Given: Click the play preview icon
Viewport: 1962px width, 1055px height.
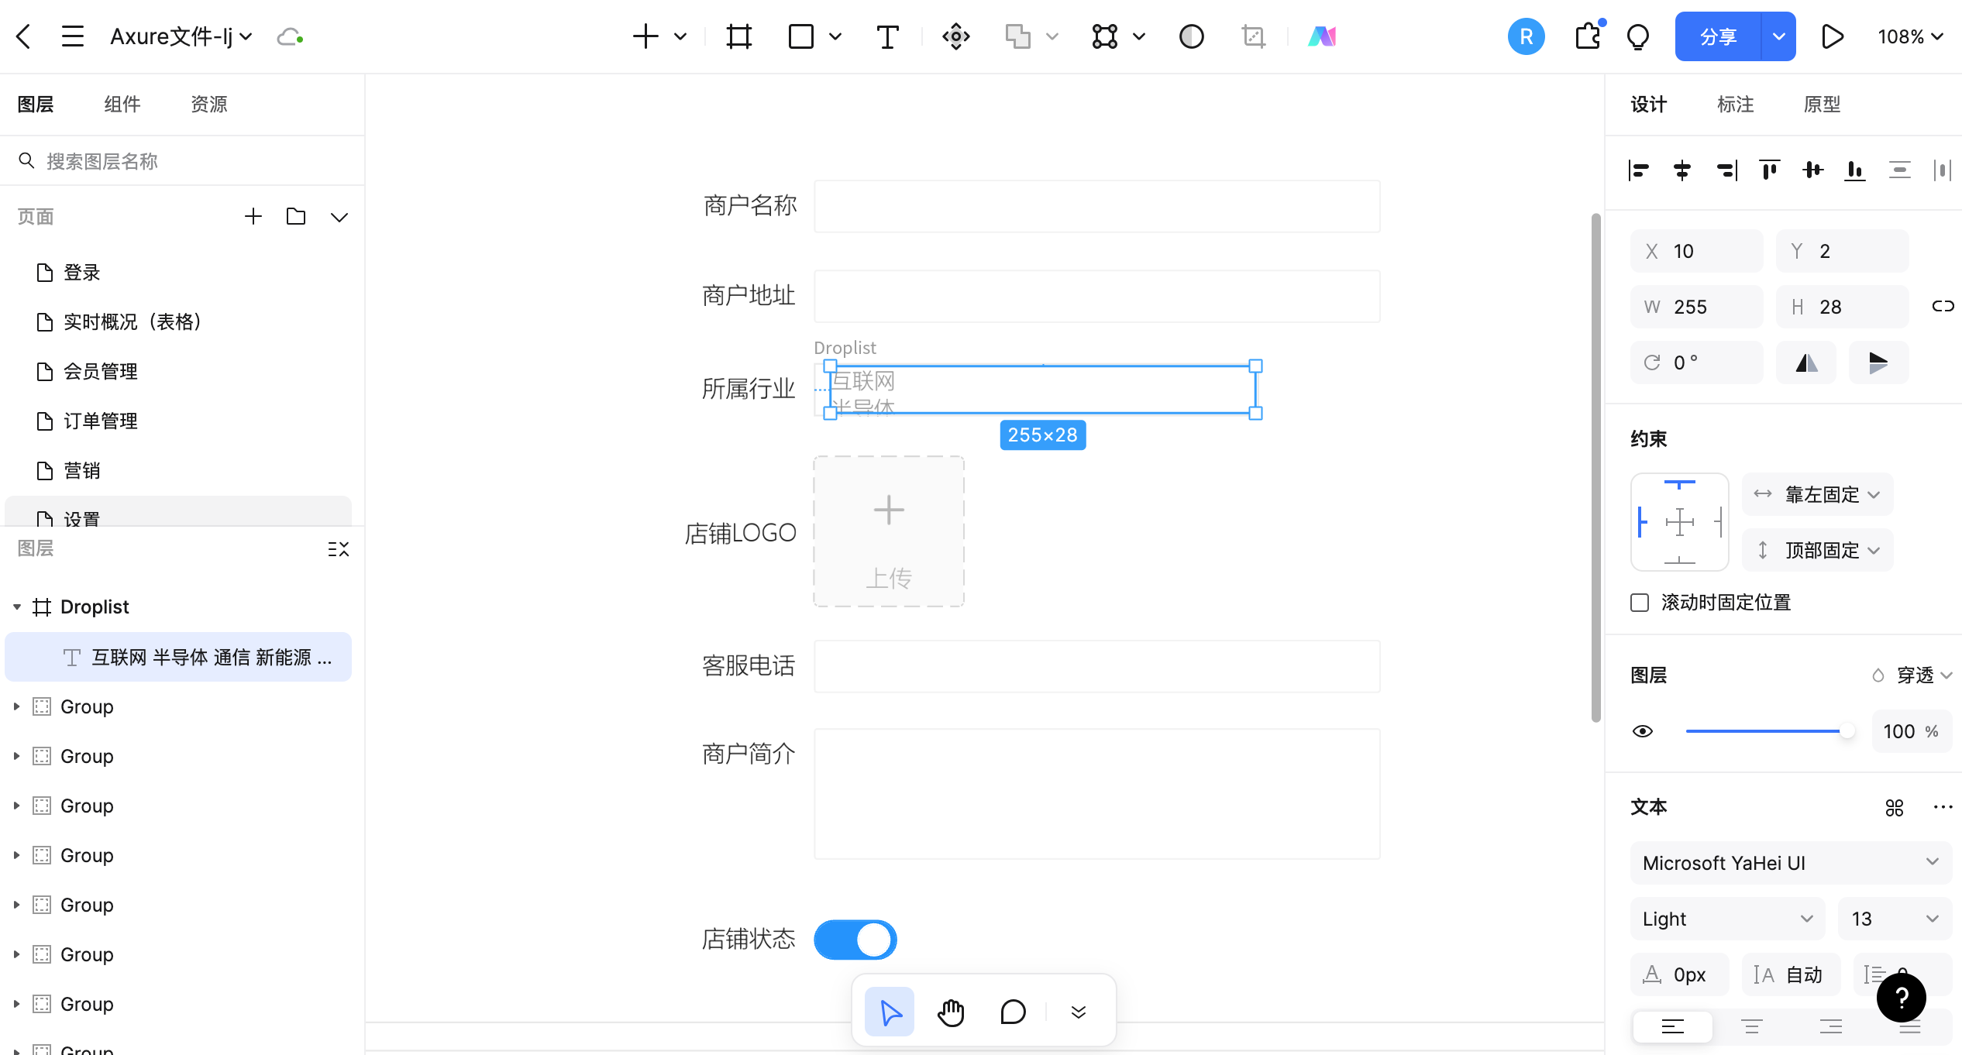Looking at the screenshot, I should [1832, 36].
